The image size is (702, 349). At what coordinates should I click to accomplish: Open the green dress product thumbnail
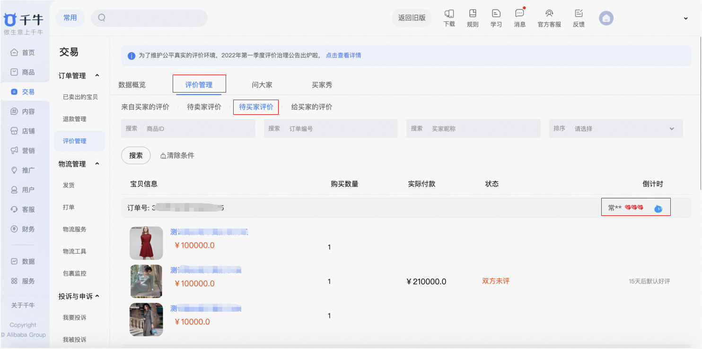point(146,281)
